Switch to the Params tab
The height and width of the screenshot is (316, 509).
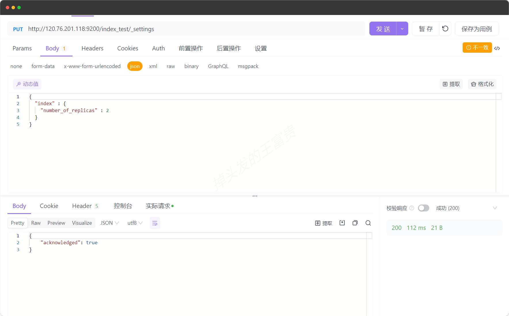tap(22, 48)
